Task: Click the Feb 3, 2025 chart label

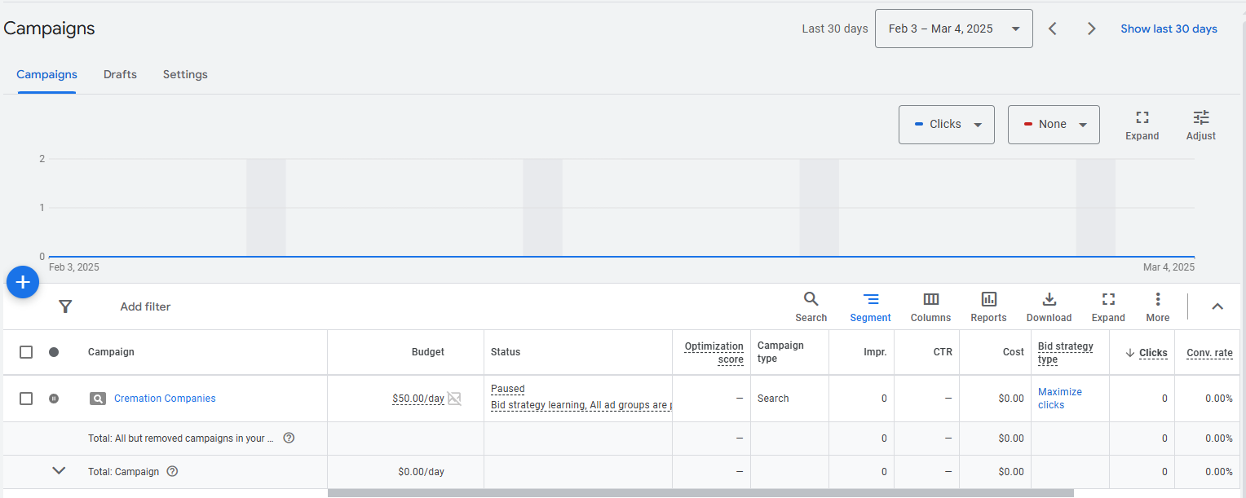Action: point(74,267)
